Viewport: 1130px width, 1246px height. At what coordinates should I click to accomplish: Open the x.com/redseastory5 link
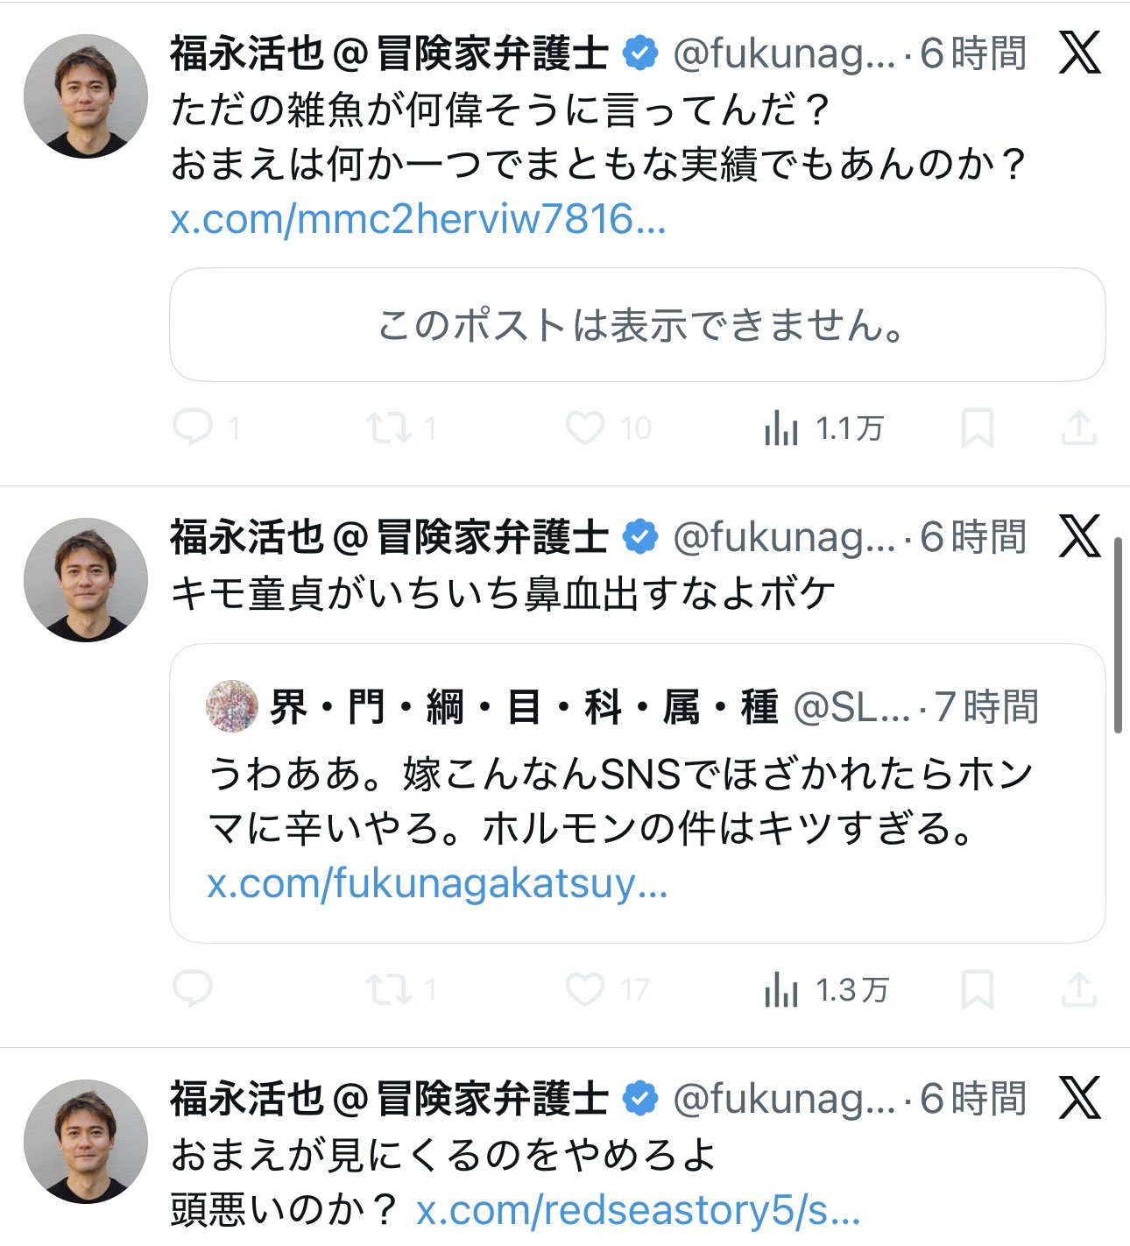[x=638, y=1211]
